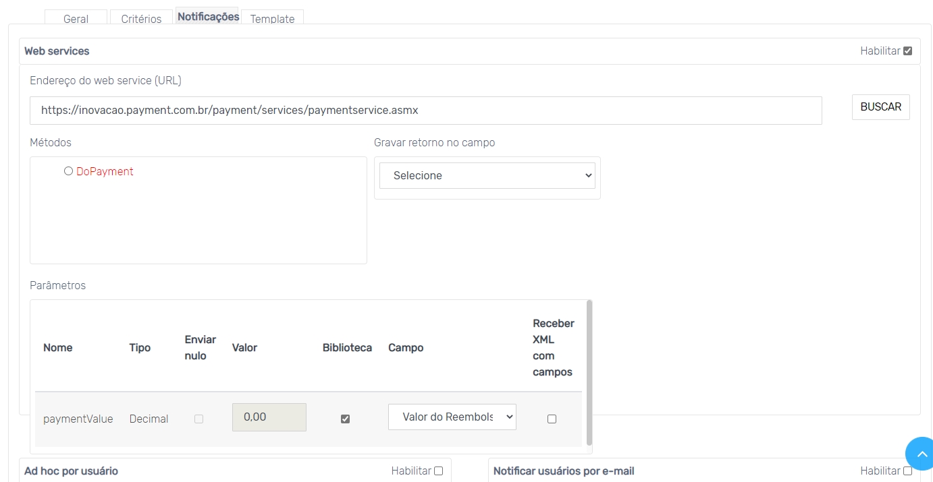Expand the Campo dropdown Valor do Reembolso
Viewport: 933px width, 482px height.
tap(452, 417)
